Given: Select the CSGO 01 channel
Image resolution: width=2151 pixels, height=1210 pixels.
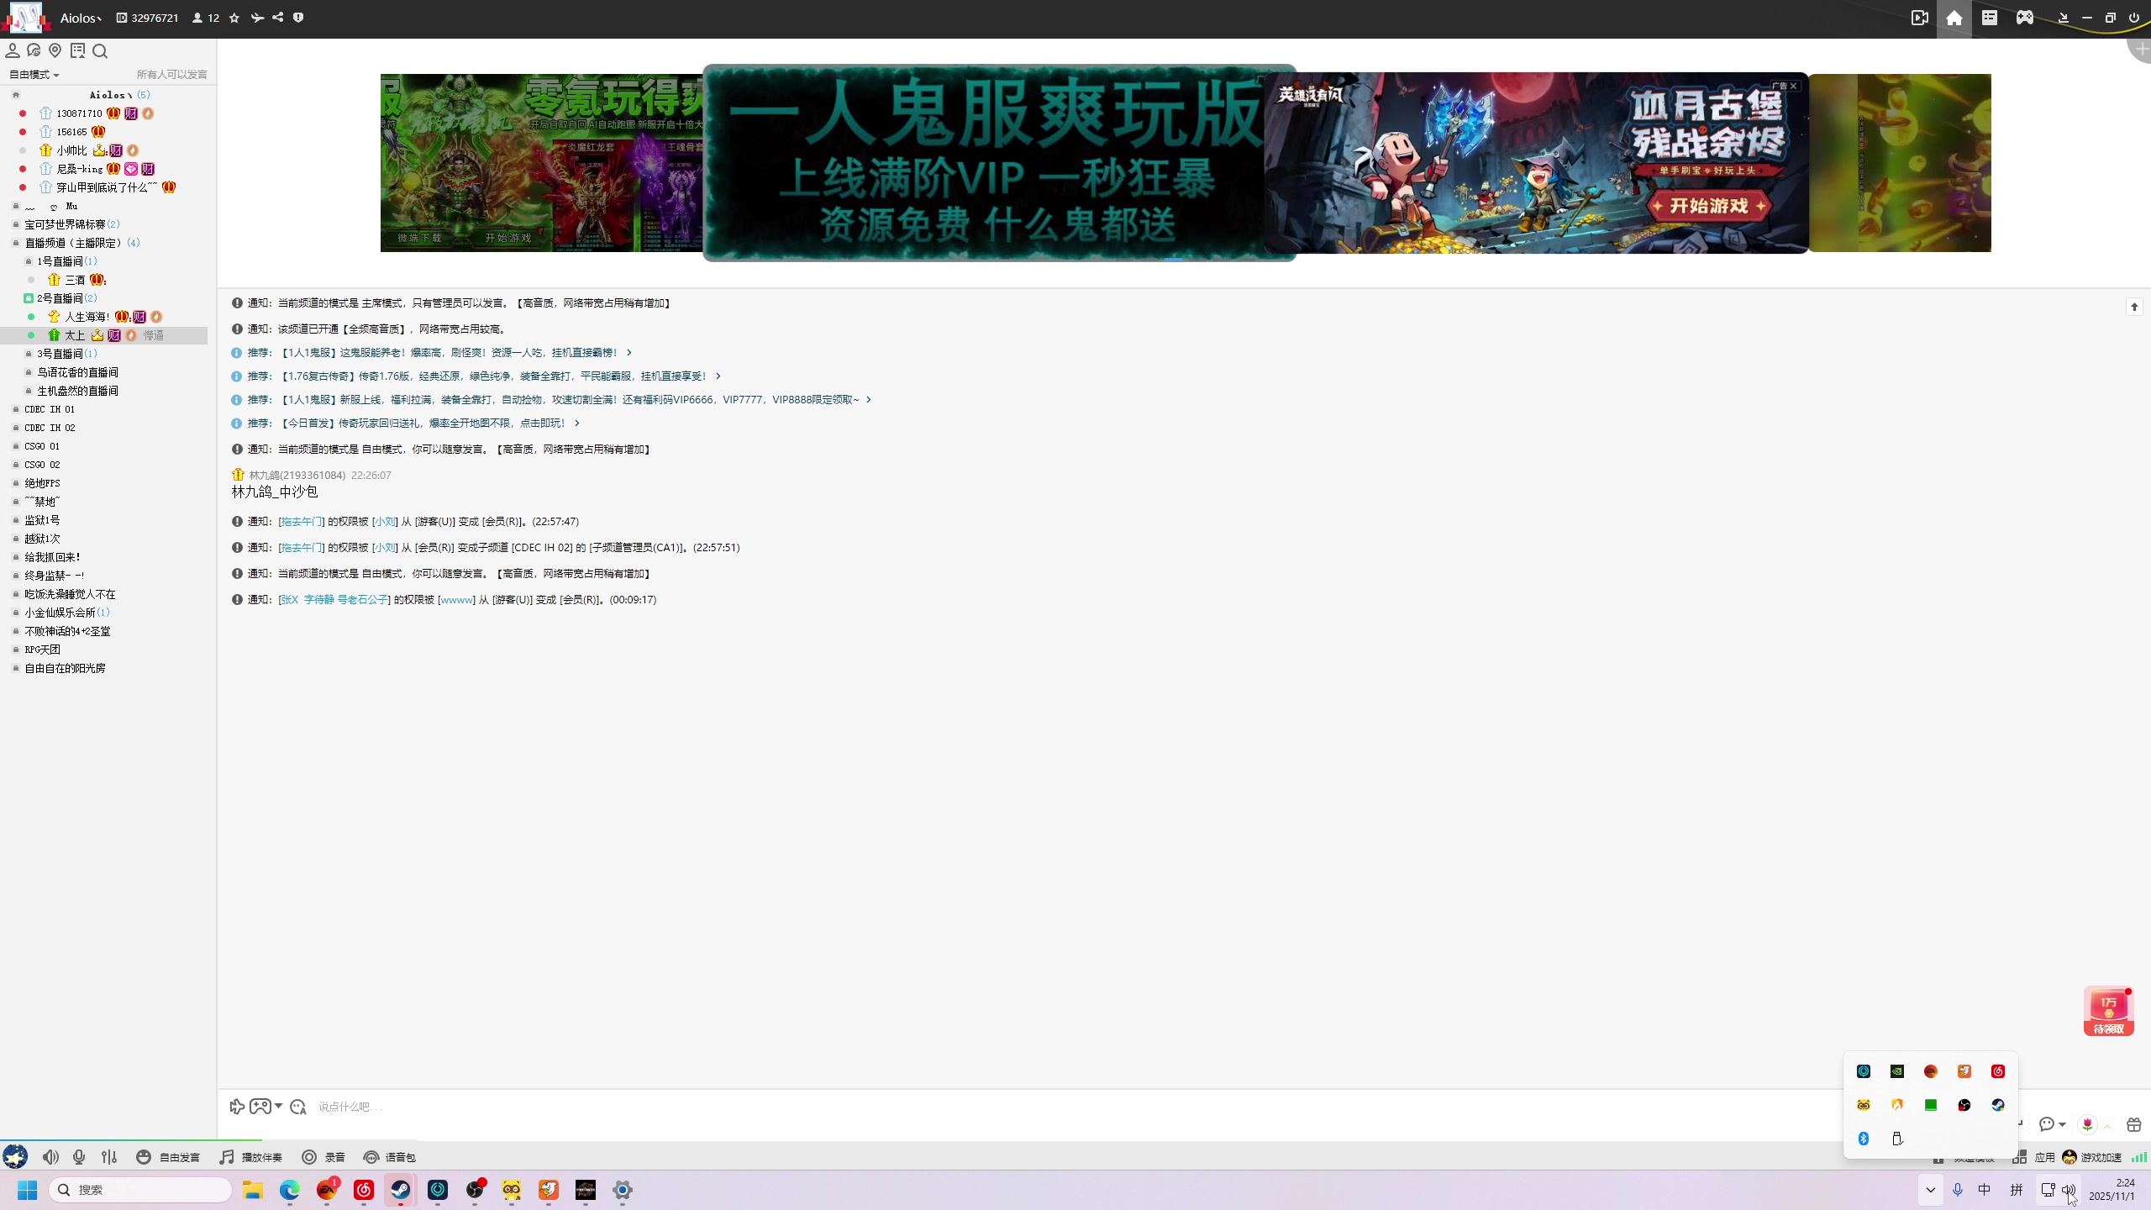Looking at the screenshot, I should (42, 446).
